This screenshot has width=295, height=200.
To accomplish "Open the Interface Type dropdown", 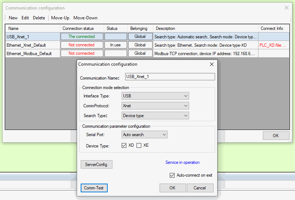I will click(x=155, y=96).
